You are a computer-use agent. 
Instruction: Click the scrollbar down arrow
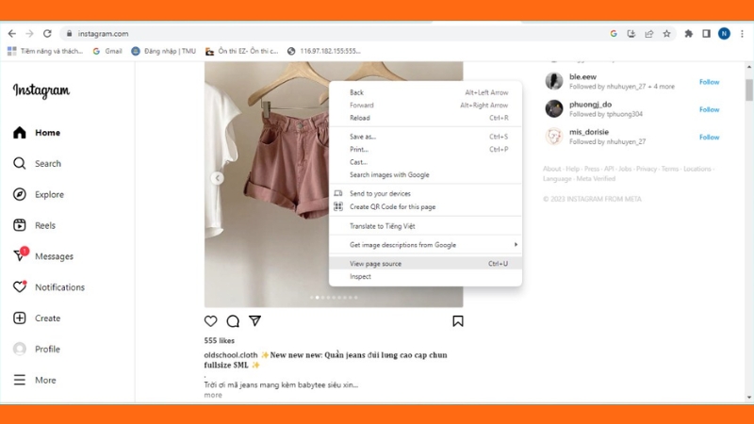[749, 398]
